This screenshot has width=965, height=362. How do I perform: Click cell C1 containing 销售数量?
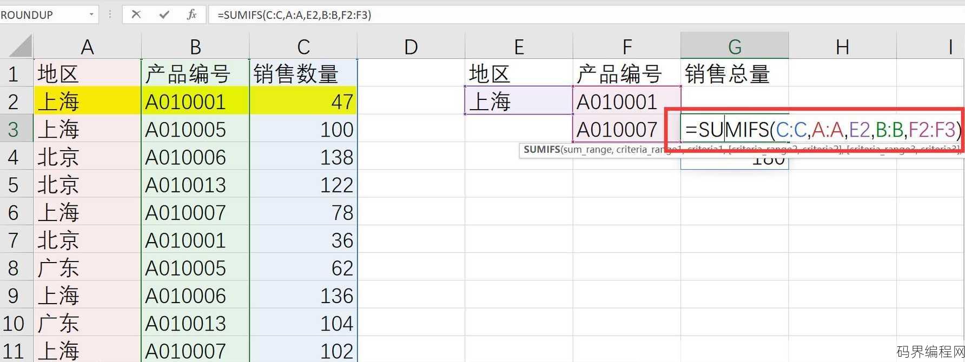click(303, 73)
